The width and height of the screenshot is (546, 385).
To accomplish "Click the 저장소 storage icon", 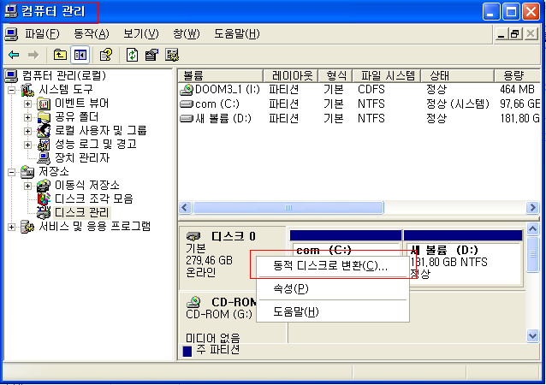I will tap(27, 172).
